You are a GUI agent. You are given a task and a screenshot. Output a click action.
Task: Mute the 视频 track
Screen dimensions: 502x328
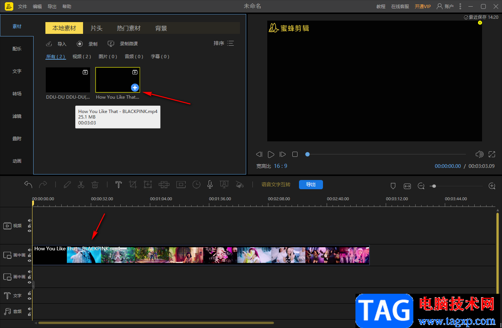[x=30, y=221]
